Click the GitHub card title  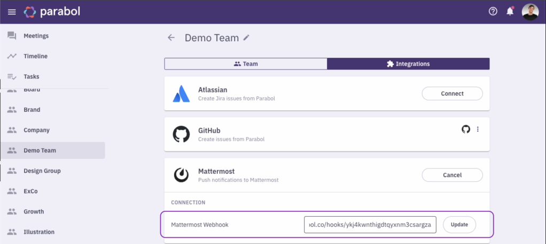(209, 131)
